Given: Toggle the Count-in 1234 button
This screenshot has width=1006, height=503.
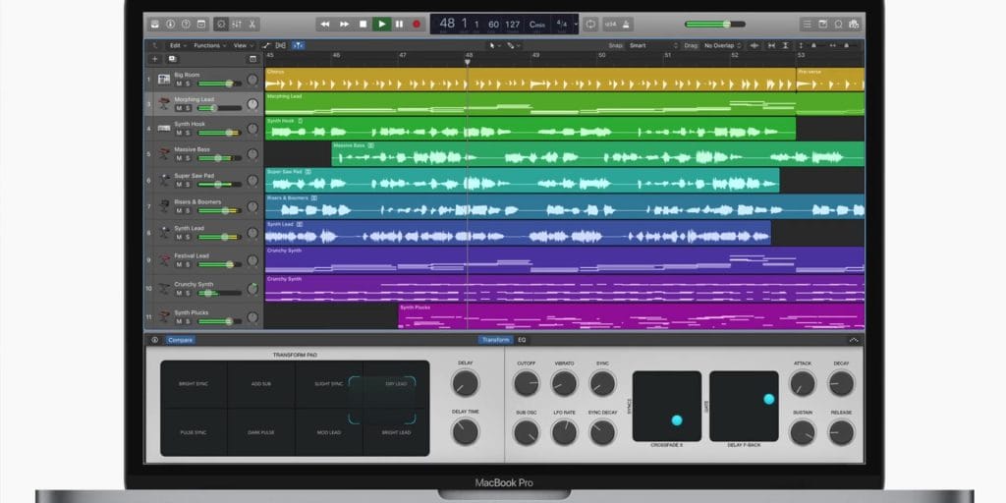Looking at the screenshot, I should point(610,25).
